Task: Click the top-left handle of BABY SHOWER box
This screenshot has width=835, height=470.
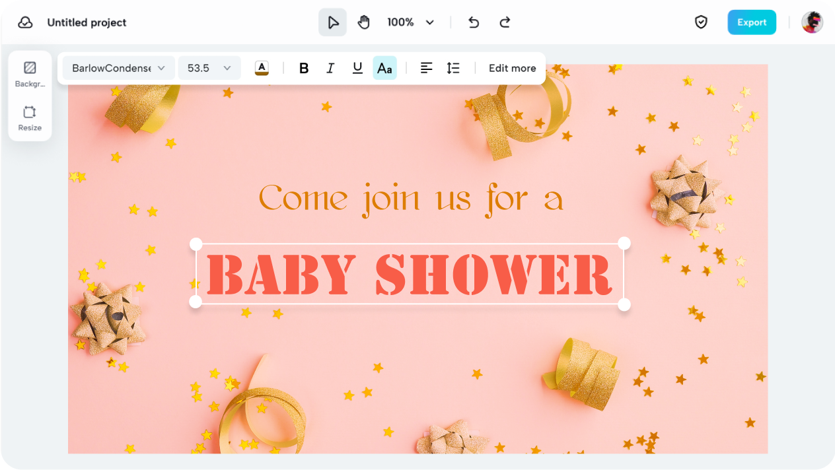Action: (x=196, y=244)
